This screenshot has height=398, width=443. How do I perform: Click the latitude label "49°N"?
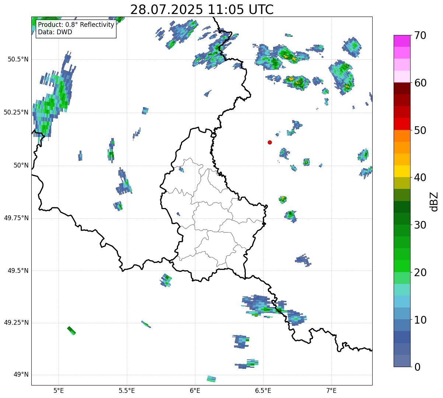pos(21,375)
